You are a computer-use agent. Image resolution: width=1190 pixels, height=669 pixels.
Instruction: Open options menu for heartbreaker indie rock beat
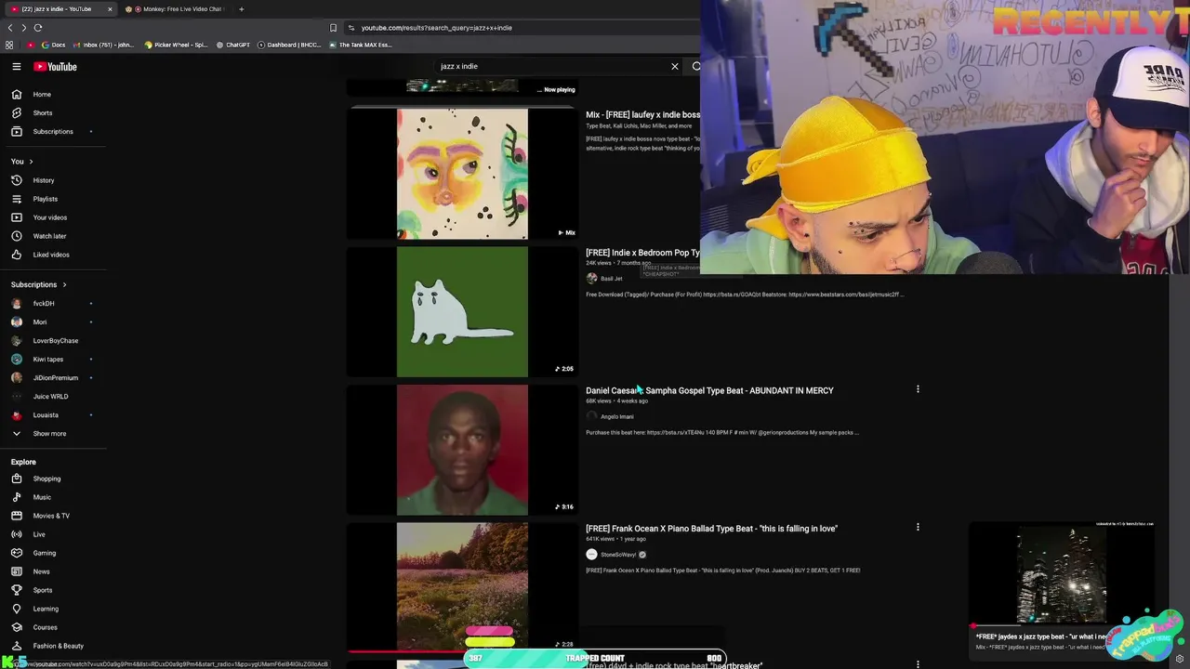(x=918, y=663)
